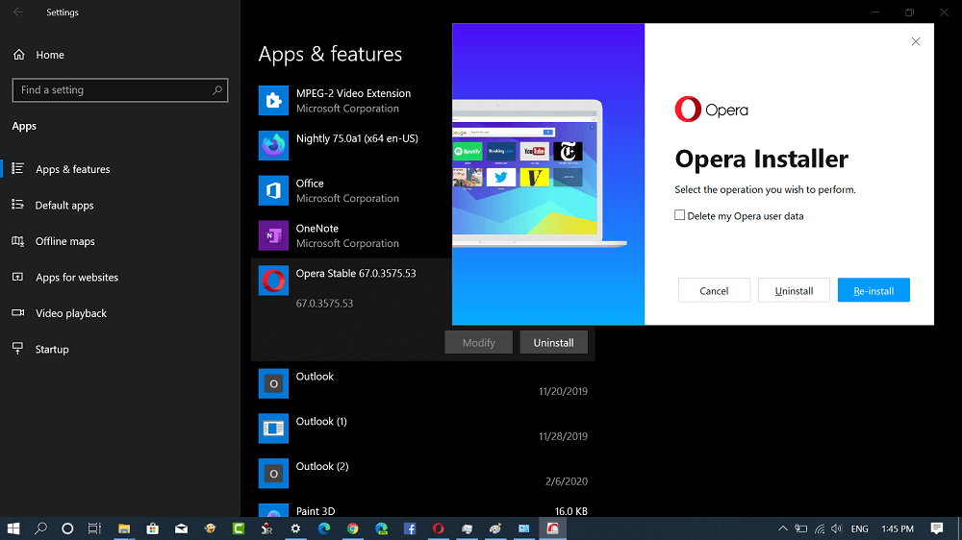The image size is (962, 540).
Task: Click the Find a setting search box
Action: 119,90
